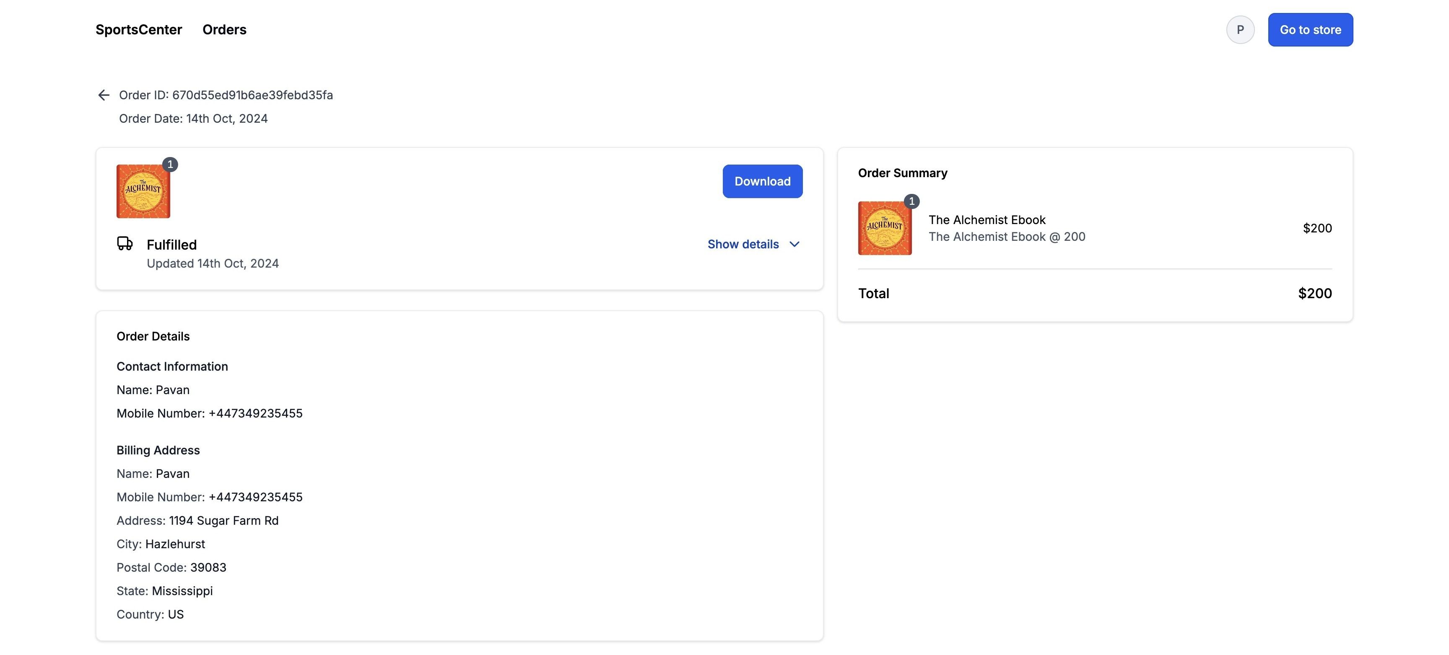Click the Order Date 14th Oct, 2024 text
Viewport: 1449px width, 655px height.
[194, 119]
